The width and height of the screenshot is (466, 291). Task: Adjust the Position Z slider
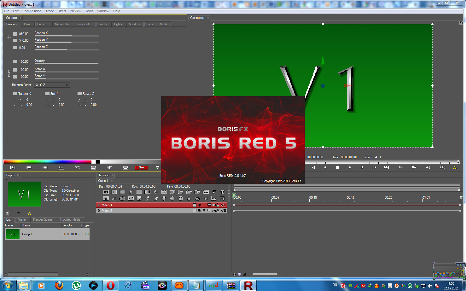pos(67,49)
